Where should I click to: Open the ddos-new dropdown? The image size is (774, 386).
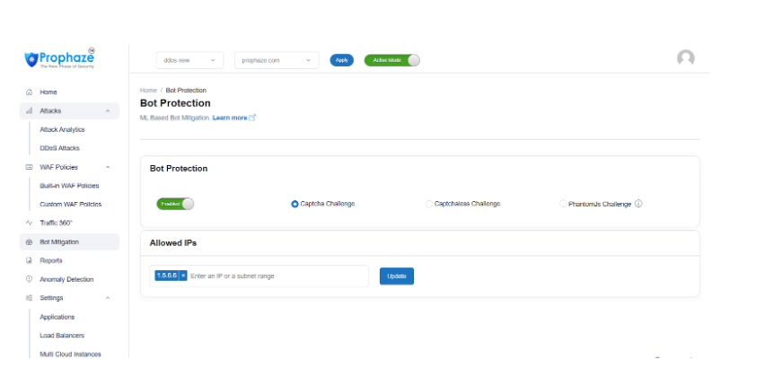coord(189,60)
